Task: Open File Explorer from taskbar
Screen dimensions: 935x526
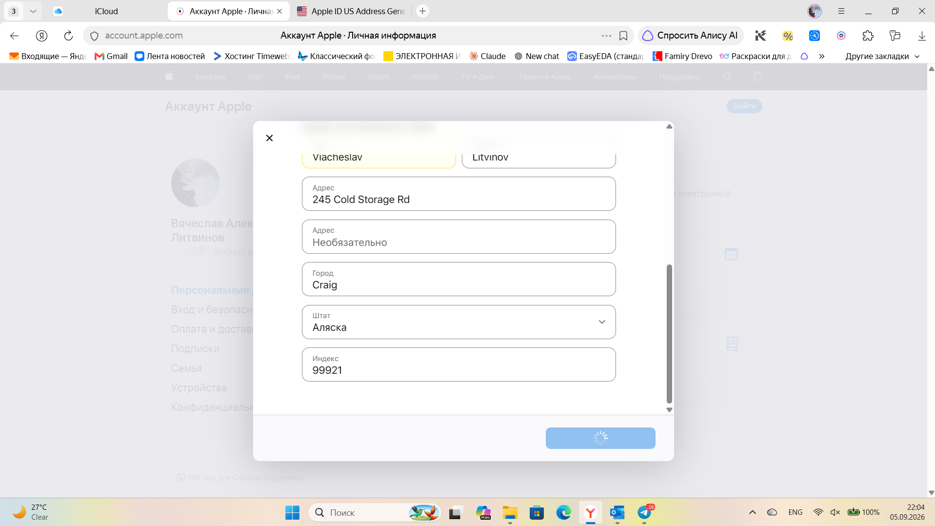Action: point(510,512)
